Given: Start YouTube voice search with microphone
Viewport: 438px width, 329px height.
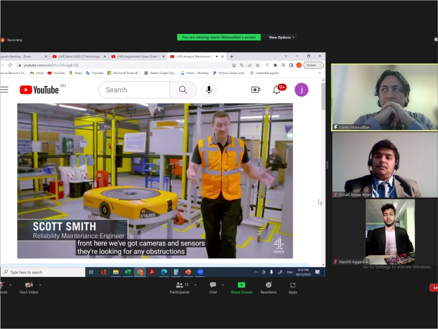Looking at the screenshot, I should (x=209, y=90).
